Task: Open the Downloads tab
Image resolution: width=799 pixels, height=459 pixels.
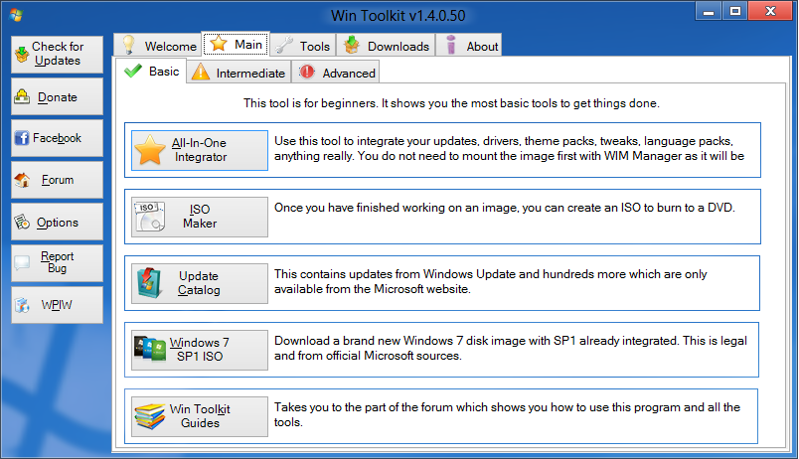Action: 386,46
